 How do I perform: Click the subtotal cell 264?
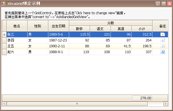click(142, 40)
